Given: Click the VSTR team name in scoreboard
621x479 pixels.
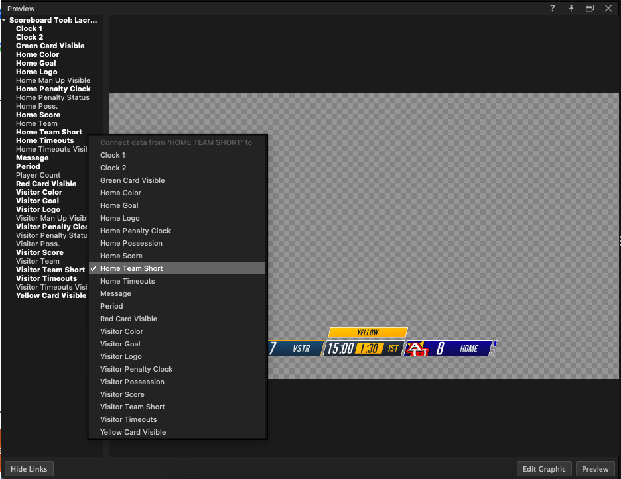Looking at the screenshot, I should pyautogui.click(x=301, y=348).
